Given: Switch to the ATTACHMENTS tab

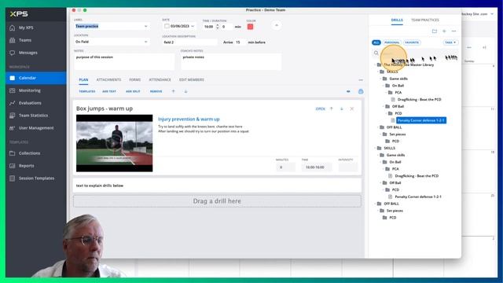Looking at the screenshot, I should [108, 79].
